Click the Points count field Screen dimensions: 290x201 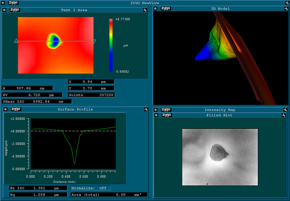pyautogui.click(x=92, y=95)
